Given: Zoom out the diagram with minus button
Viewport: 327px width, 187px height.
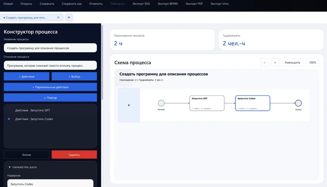Looking at the screenshot, I should click(x=264, y=63).
